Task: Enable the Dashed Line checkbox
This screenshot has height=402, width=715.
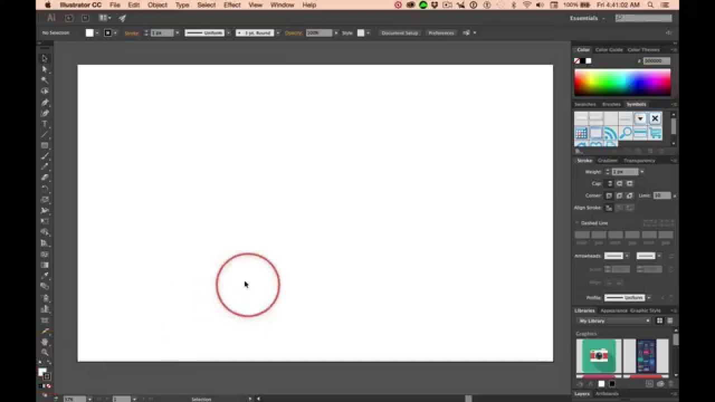Action: coord(578,223)
